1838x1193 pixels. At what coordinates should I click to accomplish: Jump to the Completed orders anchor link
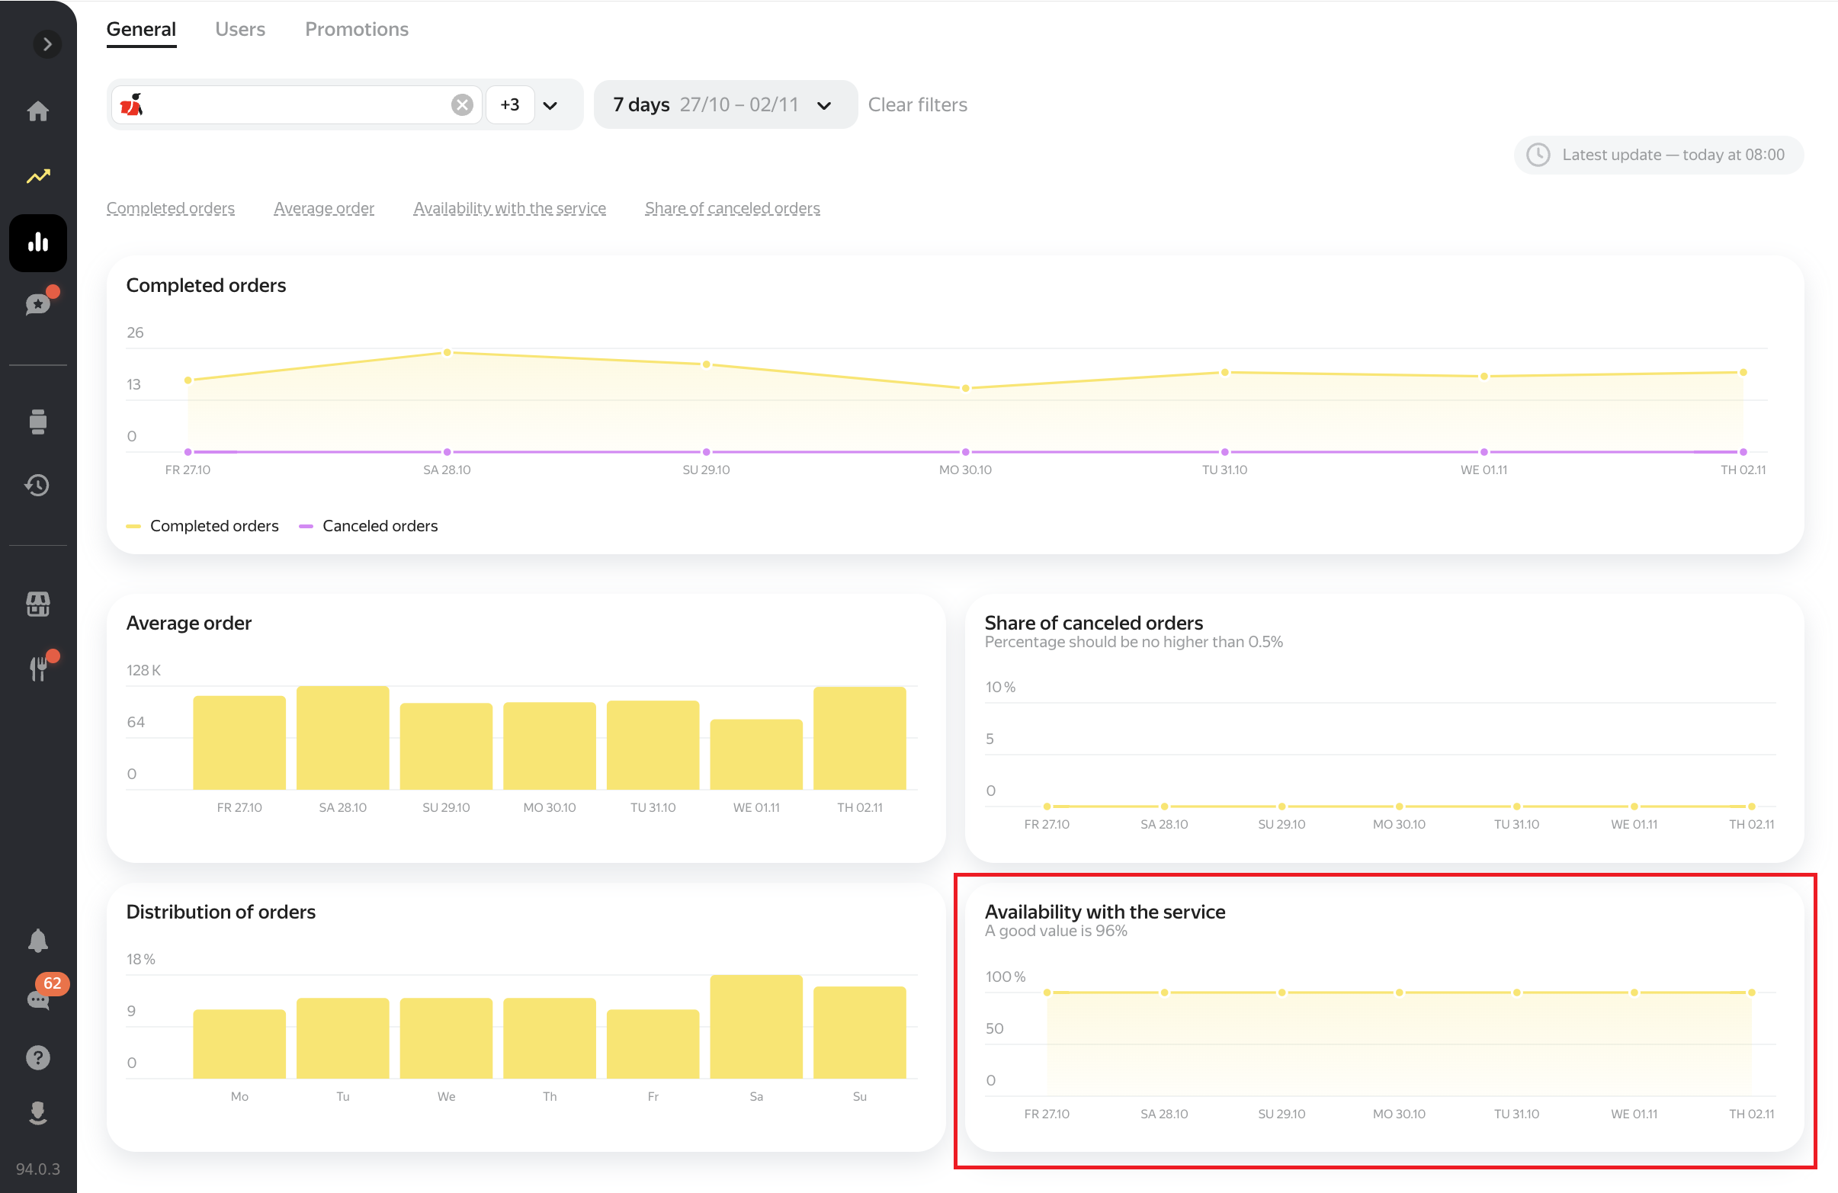[171, 207]
